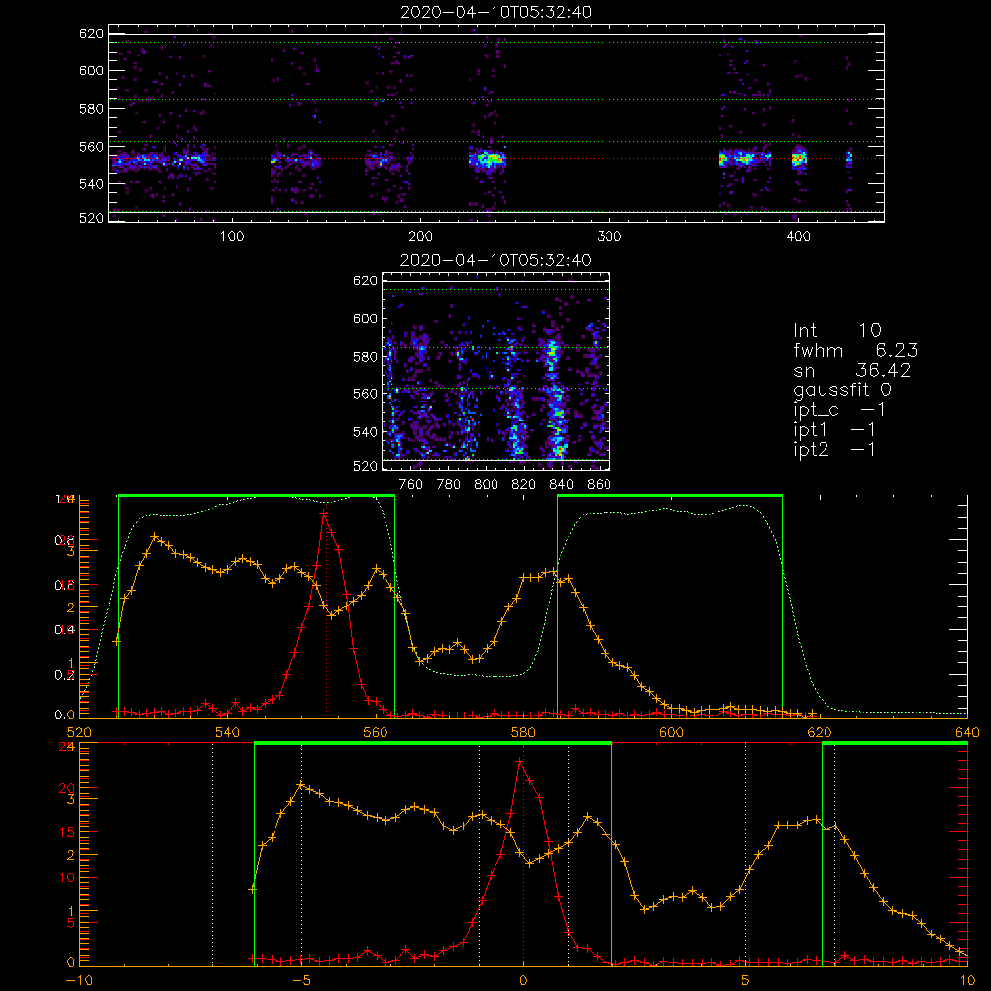Click red y-axis label 15 of bottom plot
The height and width of the screenshot is (991, 991).
pos(66,832)
